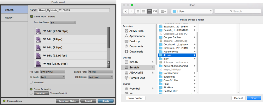Select the FVSAN device
The width and height of the screenshot is (263, 105).
[134, 62]
